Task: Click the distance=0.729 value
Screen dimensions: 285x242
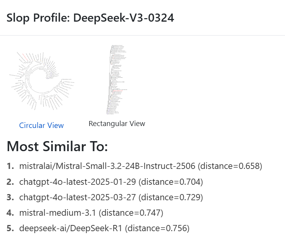Action: click(x=171, y=197)
